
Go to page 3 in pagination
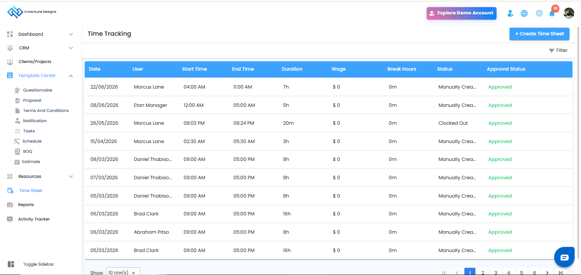click(496, 272)
